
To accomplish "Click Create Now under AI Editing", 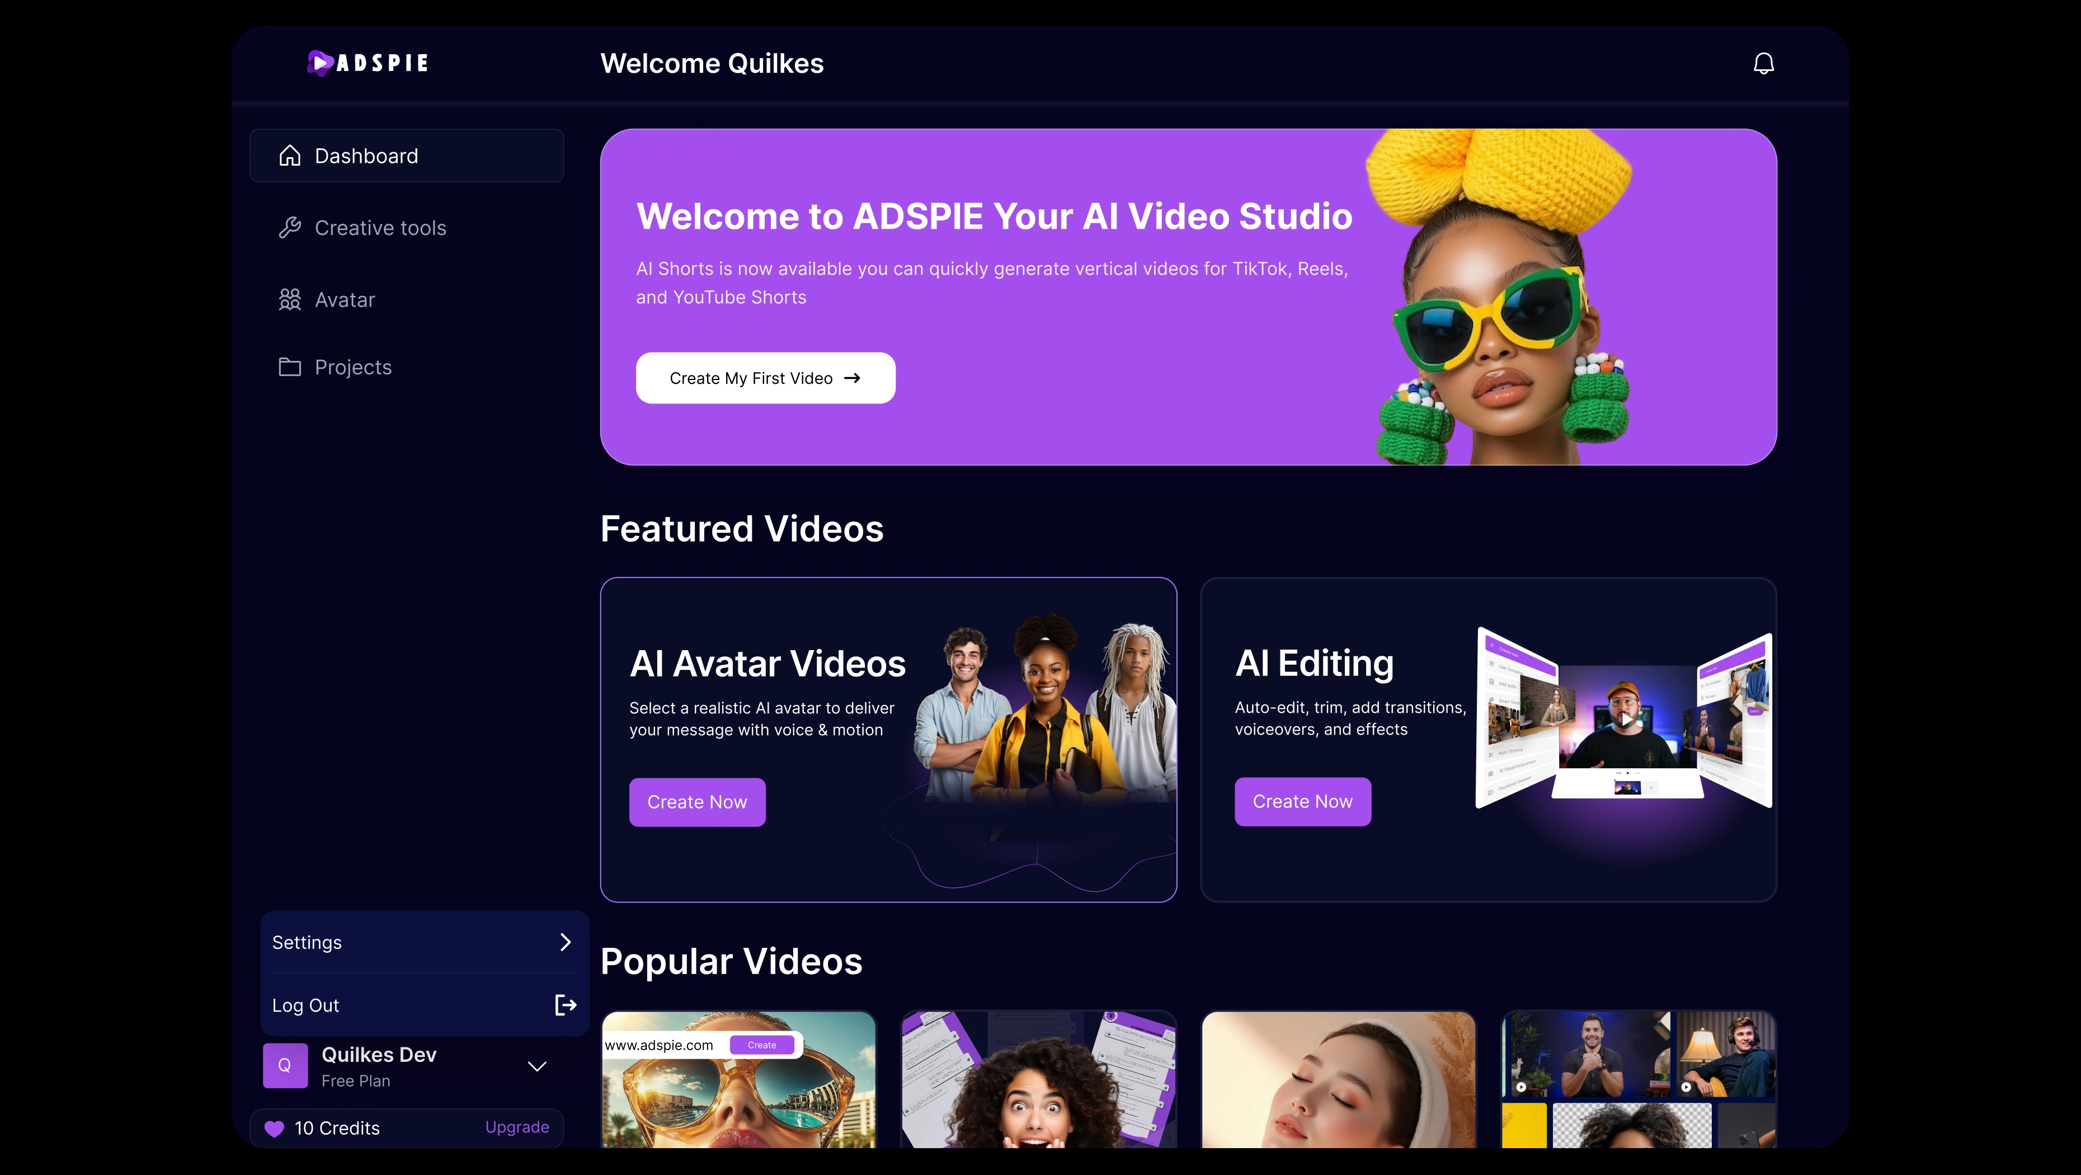I will [x=1302, y=802].
